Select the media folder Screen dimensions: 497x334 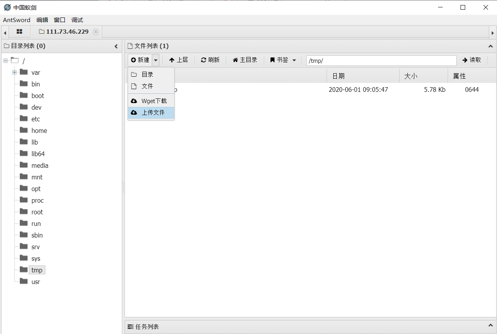pyautogui.click(x=40, y=165)
